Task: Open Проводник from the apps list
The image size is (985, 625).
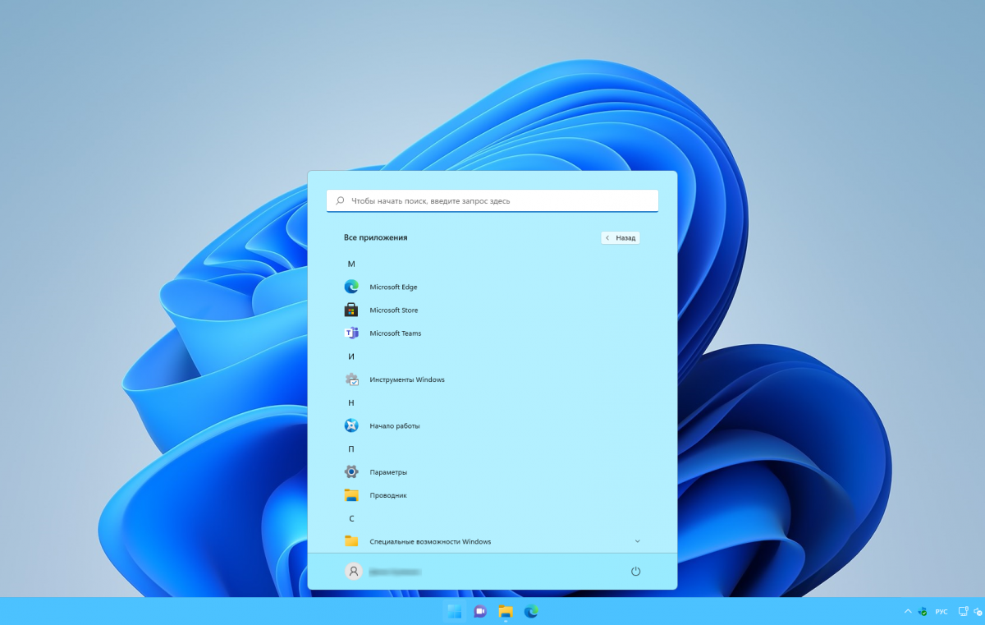Action: pyautogui.click(x=387, y=495)
